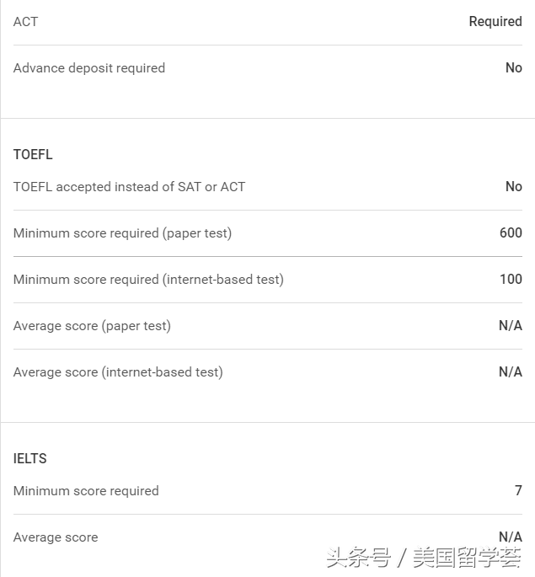Screen dimensions: 535x577
Task: Click the ACT row label
Action: pos(25,22)
